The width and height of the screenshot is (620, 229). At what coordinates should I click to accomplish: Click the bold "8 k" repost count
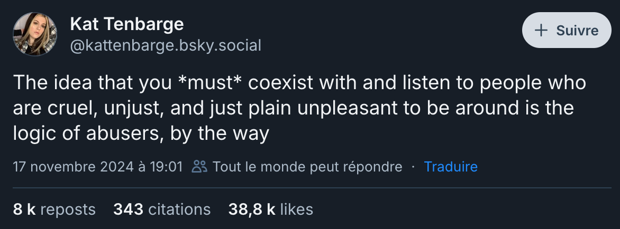[x=24, y=209]
